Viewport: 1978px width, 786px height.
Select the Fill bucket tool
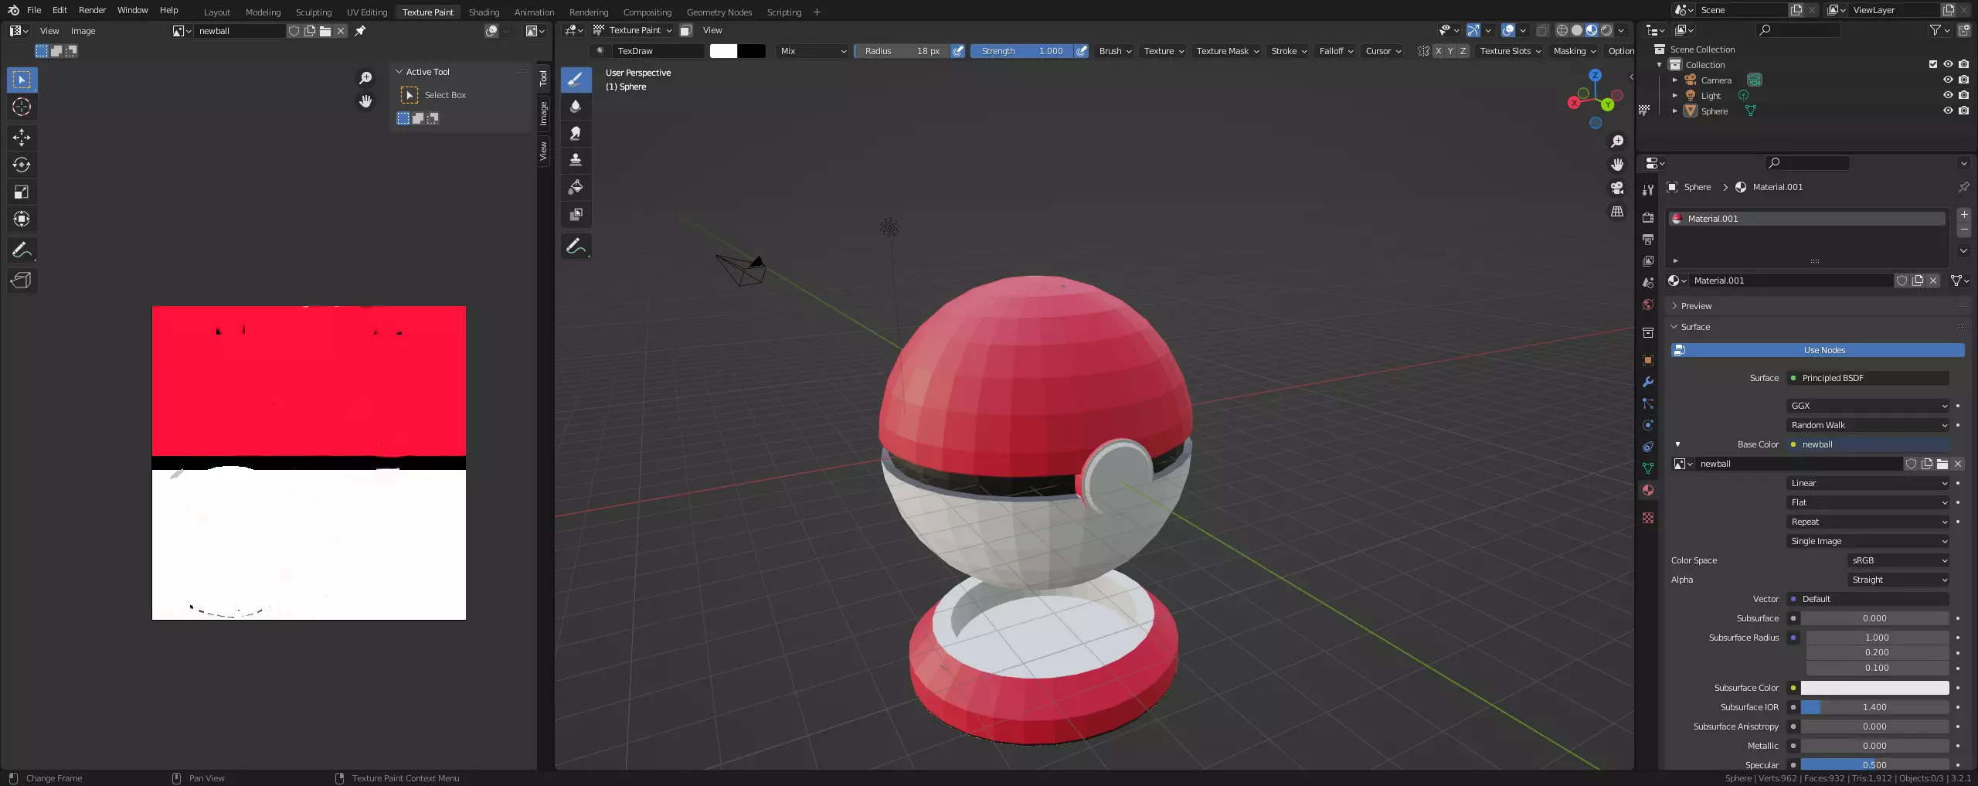(576, 187)
